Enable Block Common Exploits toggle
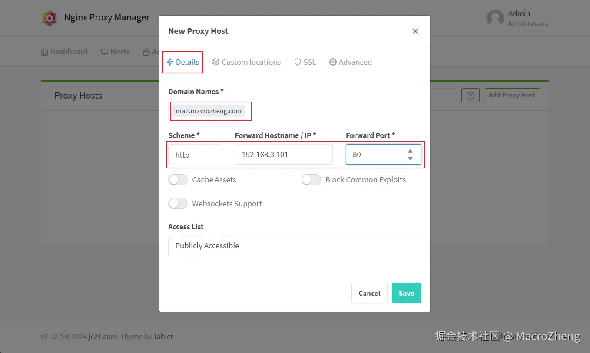Screen dimensions: 590x353 click(311, 180)
